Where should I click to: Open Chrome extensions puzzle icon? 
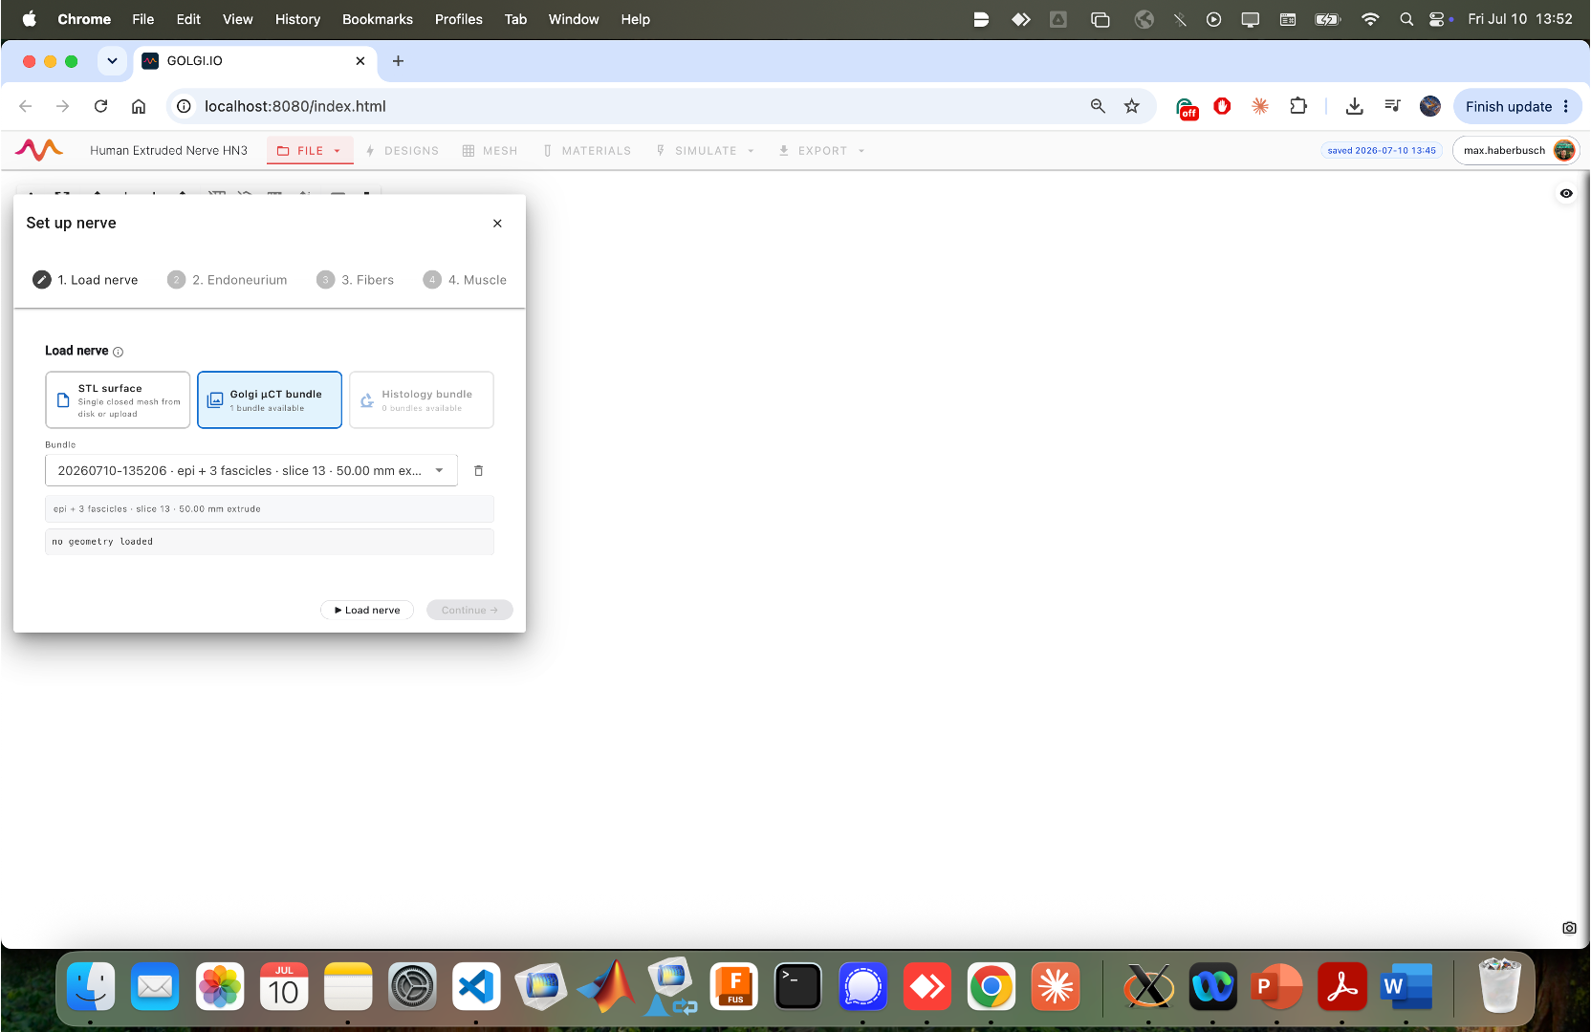[1298, 106]
